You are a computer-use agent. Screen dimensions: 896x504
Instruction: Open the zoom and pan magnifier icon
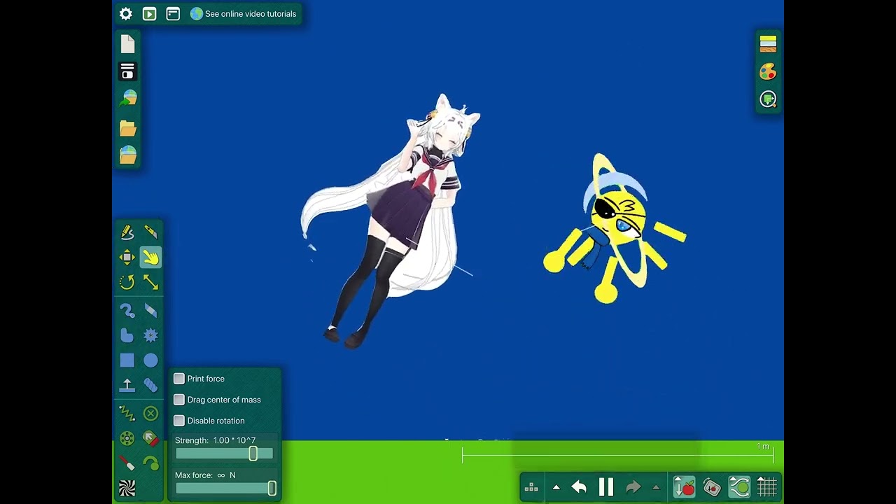[x=768, y=99]
